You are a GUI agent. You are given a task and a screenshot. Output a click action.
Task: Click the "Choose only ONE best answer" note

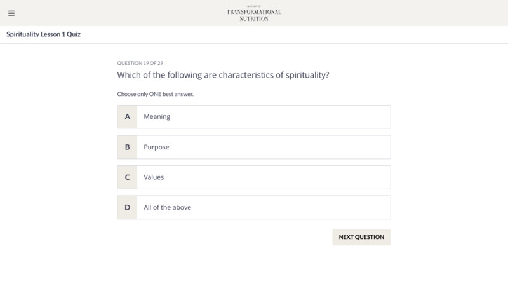pyautogui.click(x=155, y=94)
